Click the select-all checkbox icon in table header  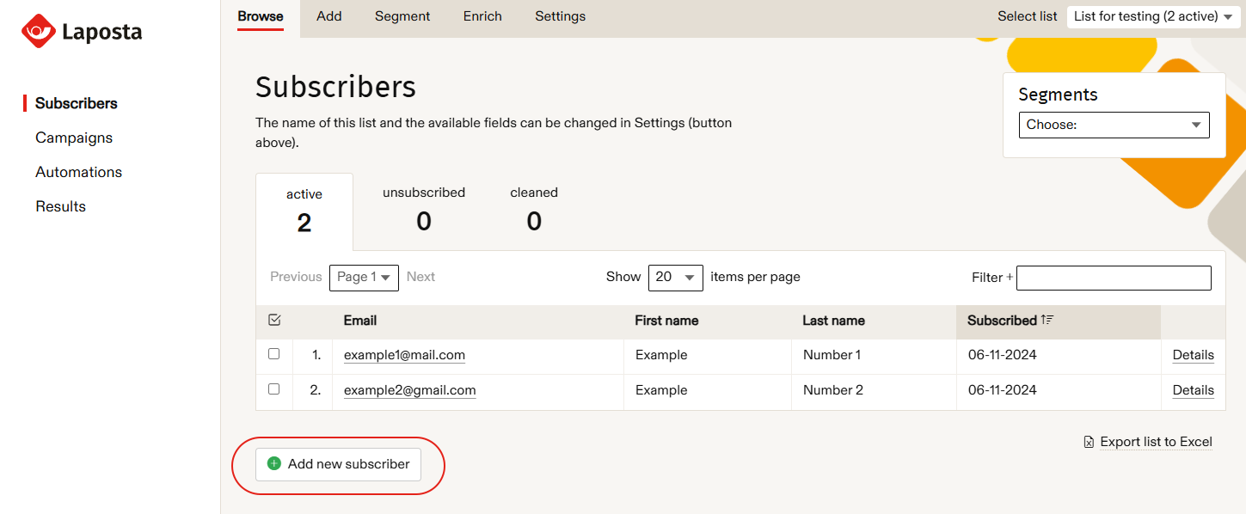274,320
